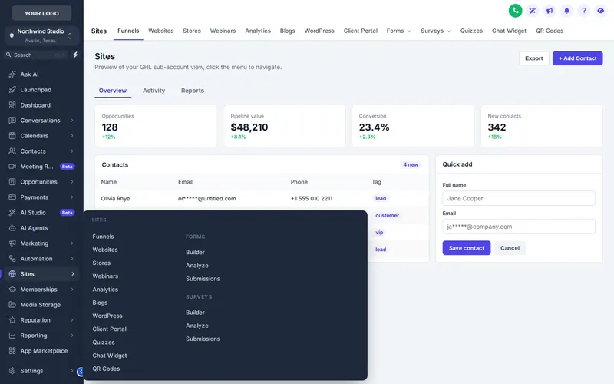Click the Cancel button in Quick add

pos(510,247)
